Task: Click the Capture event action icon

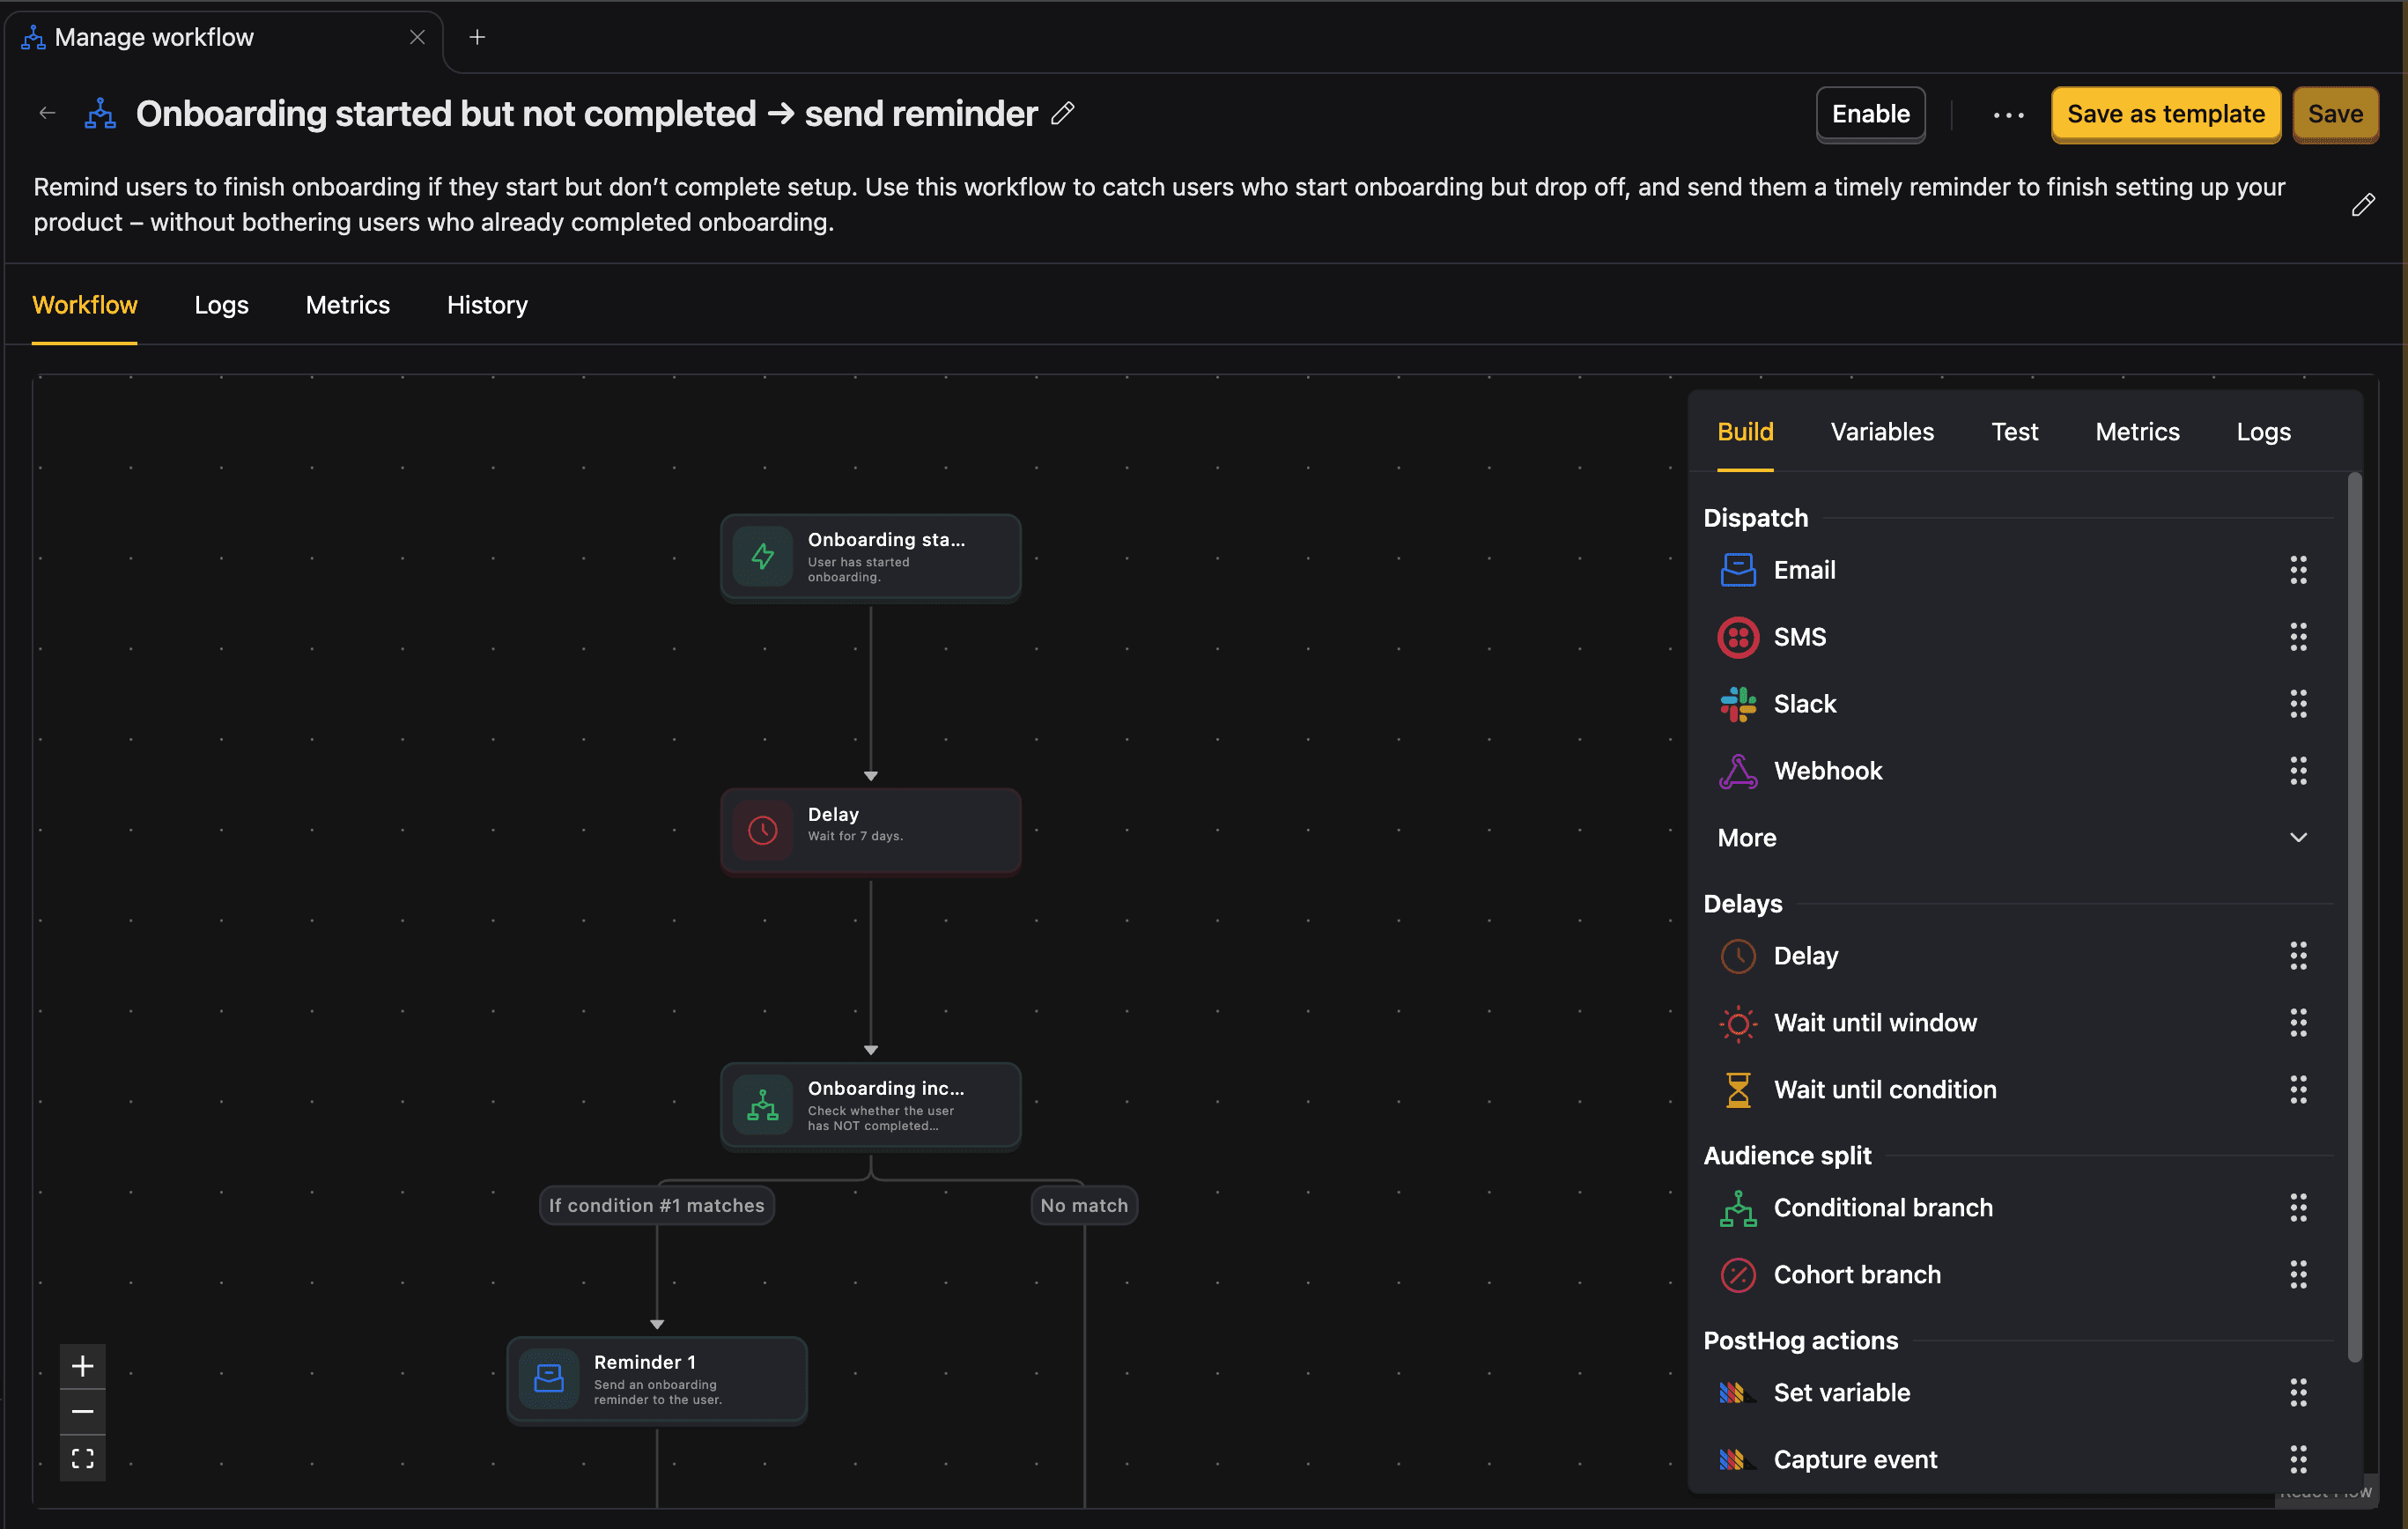Action: [1738, 1459]
